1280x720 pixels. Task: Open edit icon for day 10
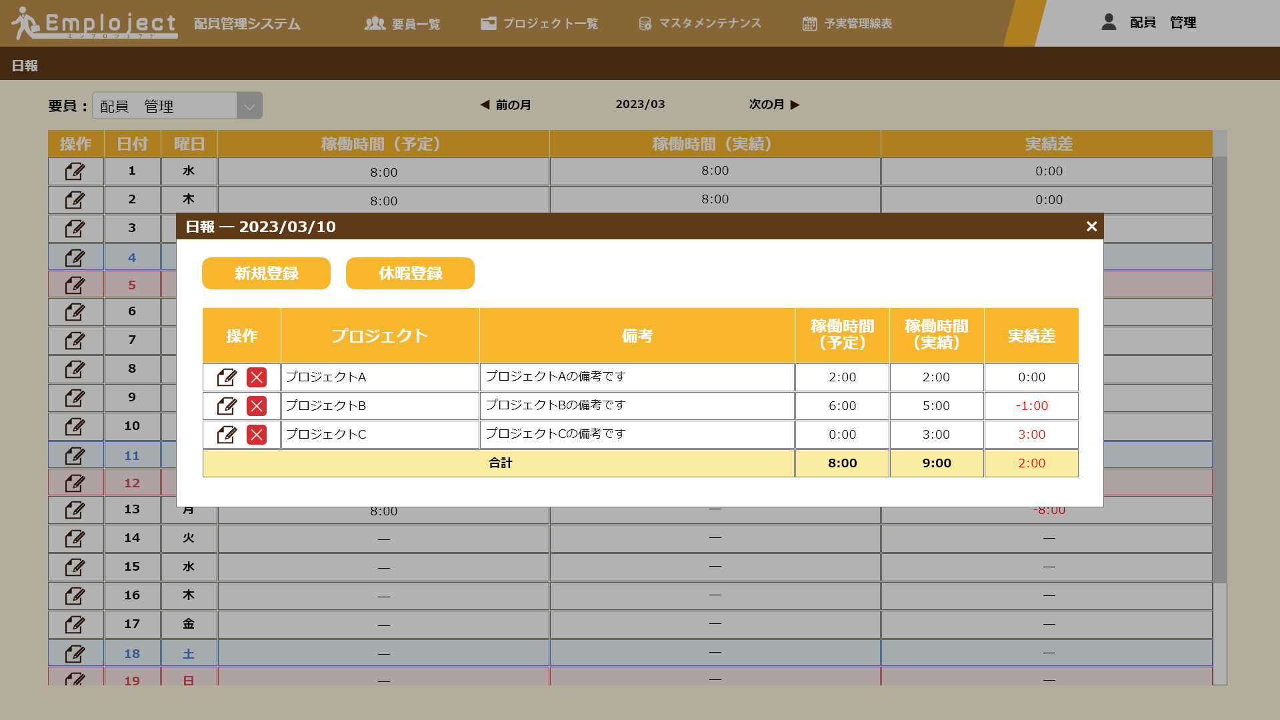pos(75,427)
